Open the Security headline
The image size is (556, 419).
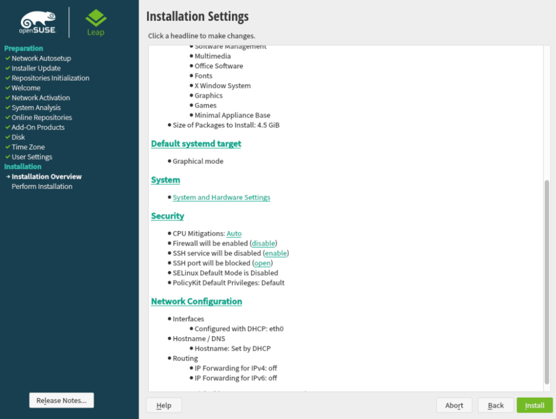coord(167,216)
